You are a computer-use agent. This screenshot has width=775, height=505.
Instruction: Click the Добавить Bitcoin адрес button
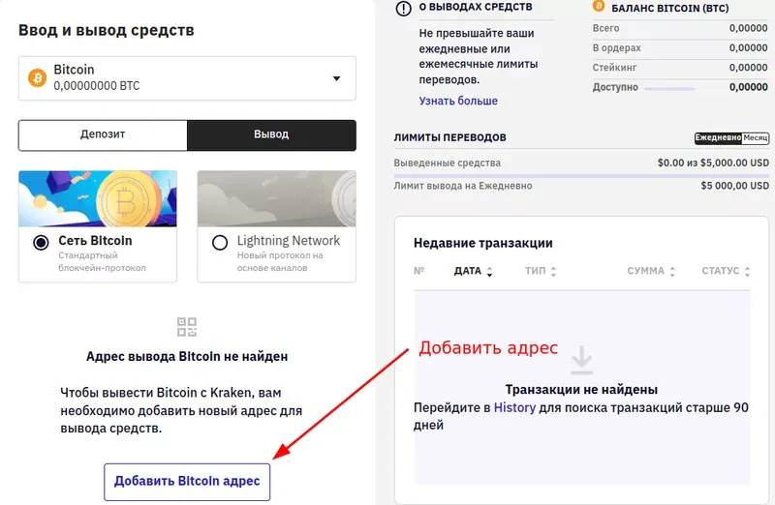click(x=187, y=482)
